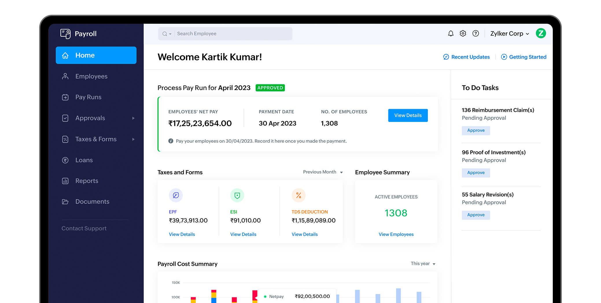Viewport: 601px width, 303px height.
Task: Open the Zylker Corp organization menu
Action: click(509, 33)
